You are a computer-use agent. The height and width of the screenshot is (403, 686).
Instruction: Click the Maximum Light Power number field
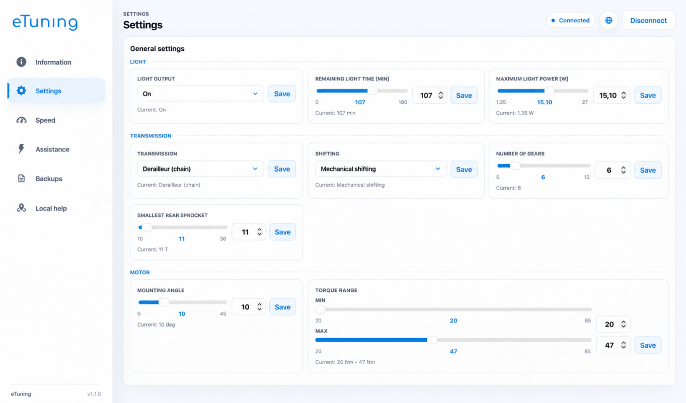click(611, 96)
